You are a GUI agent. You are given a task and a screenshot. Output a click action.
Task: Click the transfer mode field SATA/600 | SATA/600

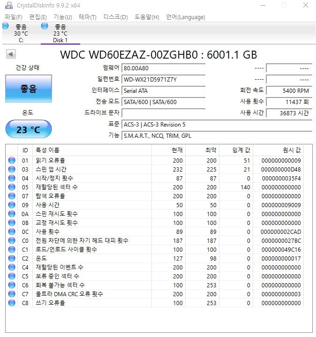[x=163, y=102]
